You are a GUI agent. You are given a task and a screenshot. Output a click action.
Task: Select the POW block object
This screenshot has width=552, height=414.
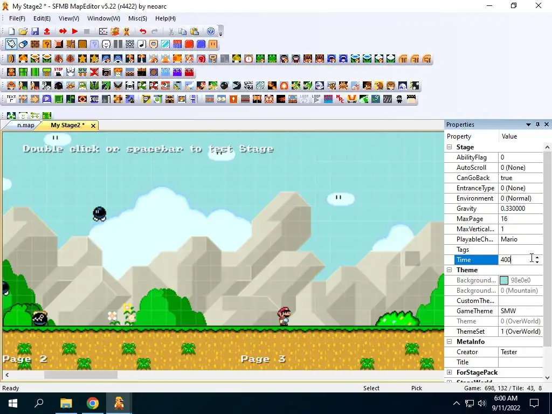point(94,99)
